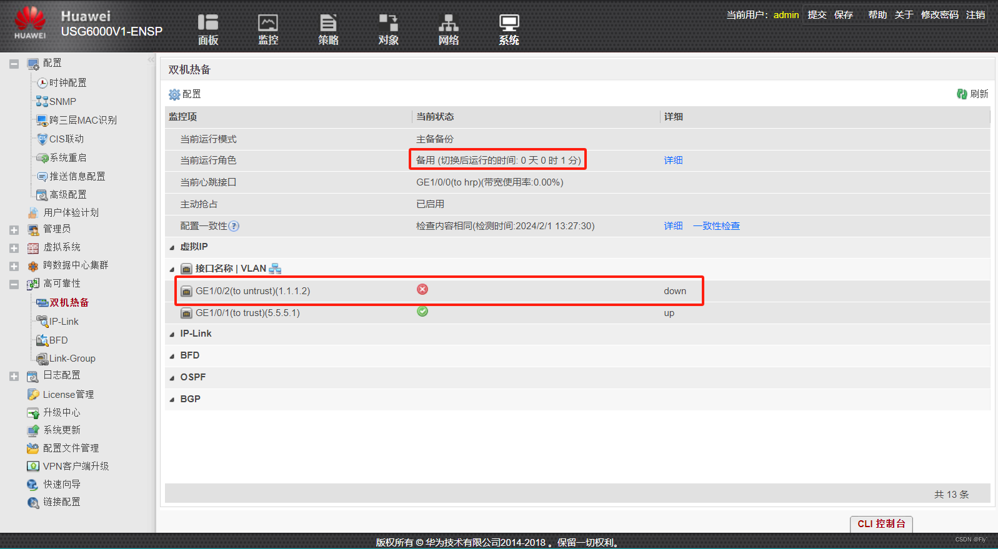Image resolution: width=998 pixels, height=549 pixels.
Task: Select the 推送信息配置 icon
Action: (42, 177)
